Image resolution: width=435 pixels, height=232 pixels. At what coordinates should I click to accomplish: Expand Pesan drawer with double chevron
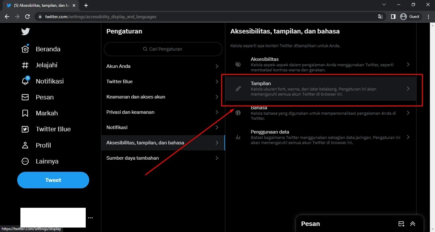pos(413,224)
